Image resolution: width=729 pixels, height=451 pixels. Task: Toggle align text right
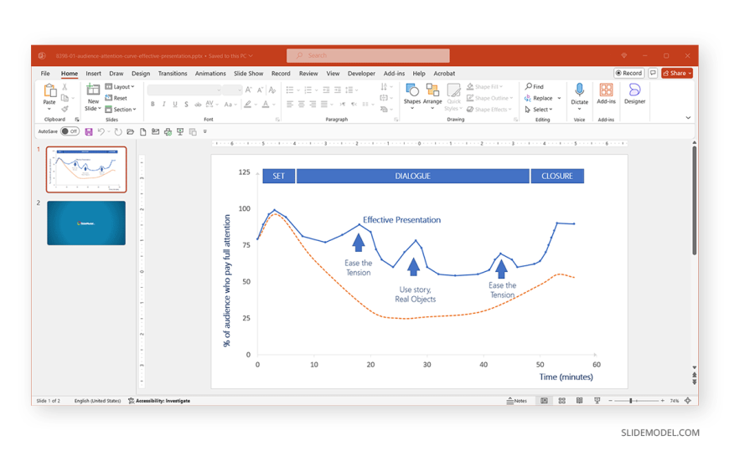[x=313, y=104]
